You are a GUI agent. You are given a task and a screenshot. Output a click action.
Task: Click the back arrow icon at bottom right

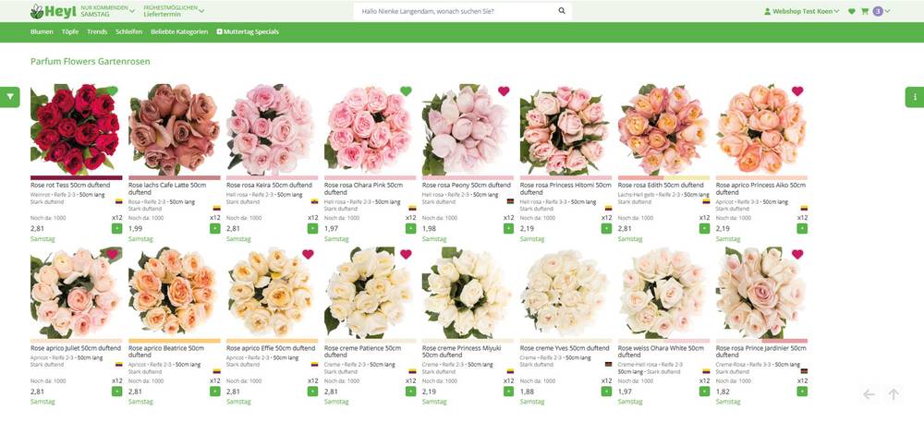[869, 394]
